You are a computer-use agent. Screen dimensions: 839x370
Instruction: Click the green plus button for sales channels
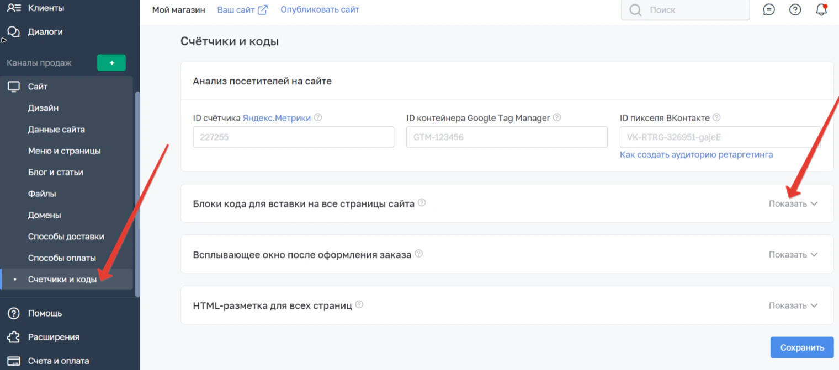(111, 63)
